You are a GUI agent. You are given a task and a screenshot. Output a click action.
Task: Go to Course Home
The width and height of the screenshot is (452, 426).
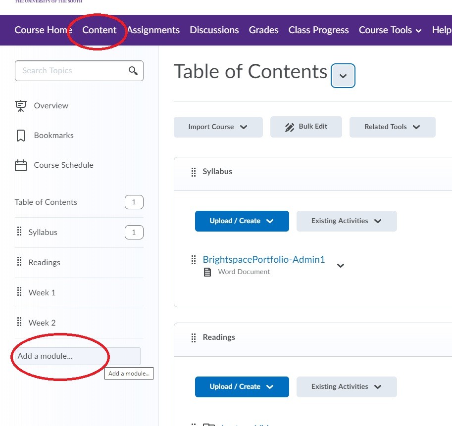[x=43, y=30]
